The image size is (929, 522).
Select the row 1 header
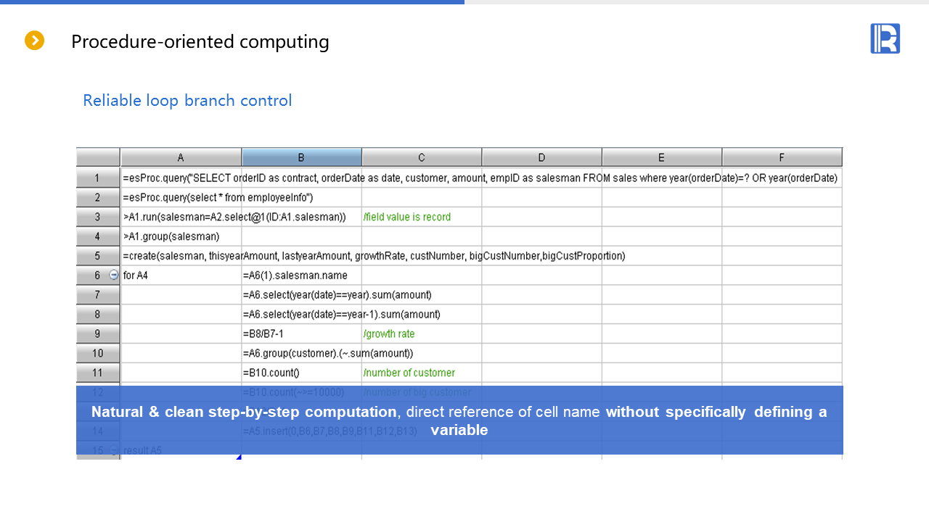click(98, 178)
